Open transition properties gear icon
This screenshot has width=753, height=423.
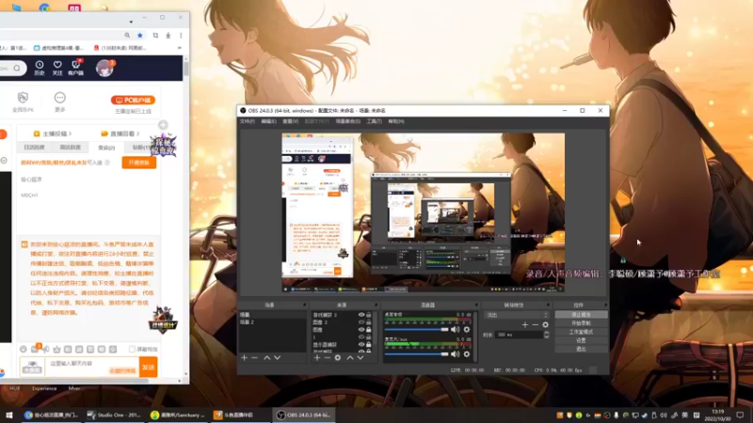click(546, 324)
